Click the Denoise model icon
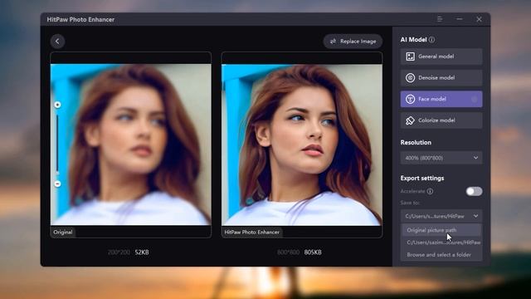Viewport: 531px width, 299px height. [410, 78]
